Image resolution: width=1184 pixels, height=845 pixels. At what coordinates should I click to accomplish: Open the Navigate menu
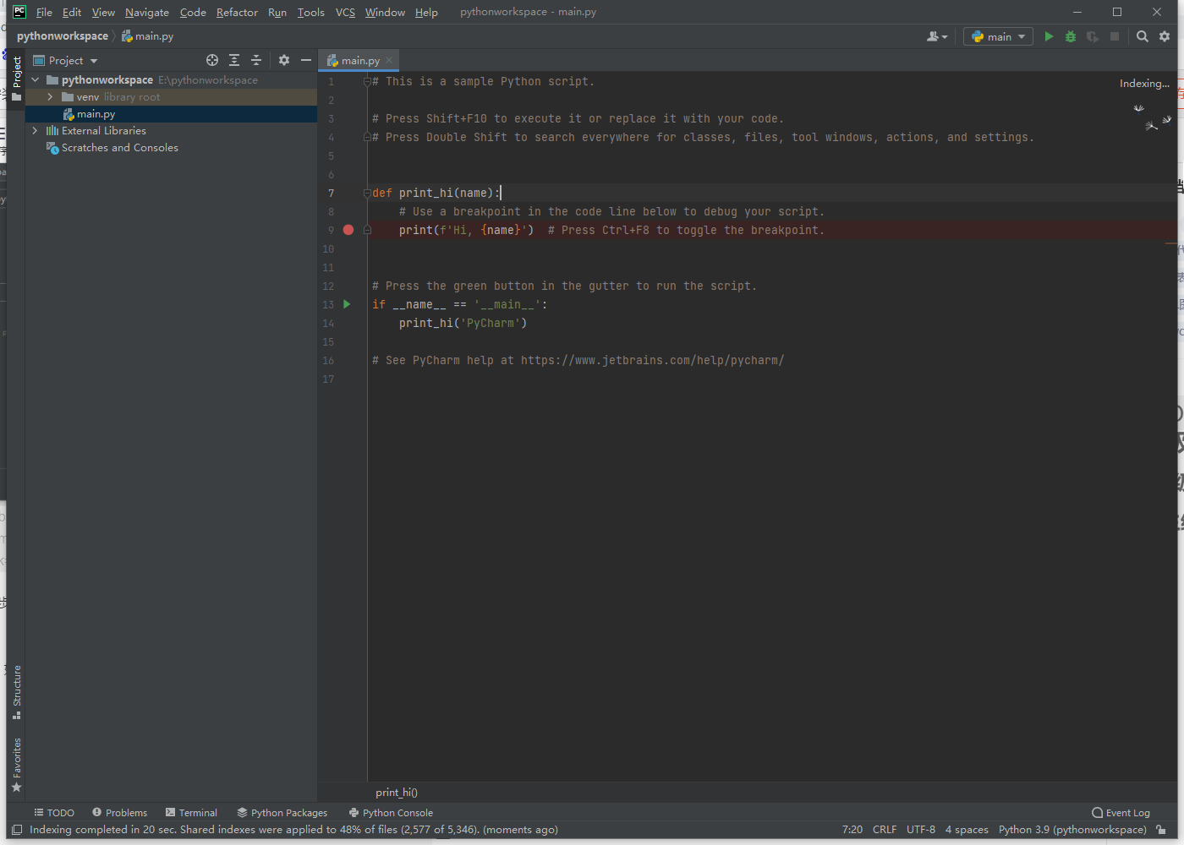(x=147, y=12)
